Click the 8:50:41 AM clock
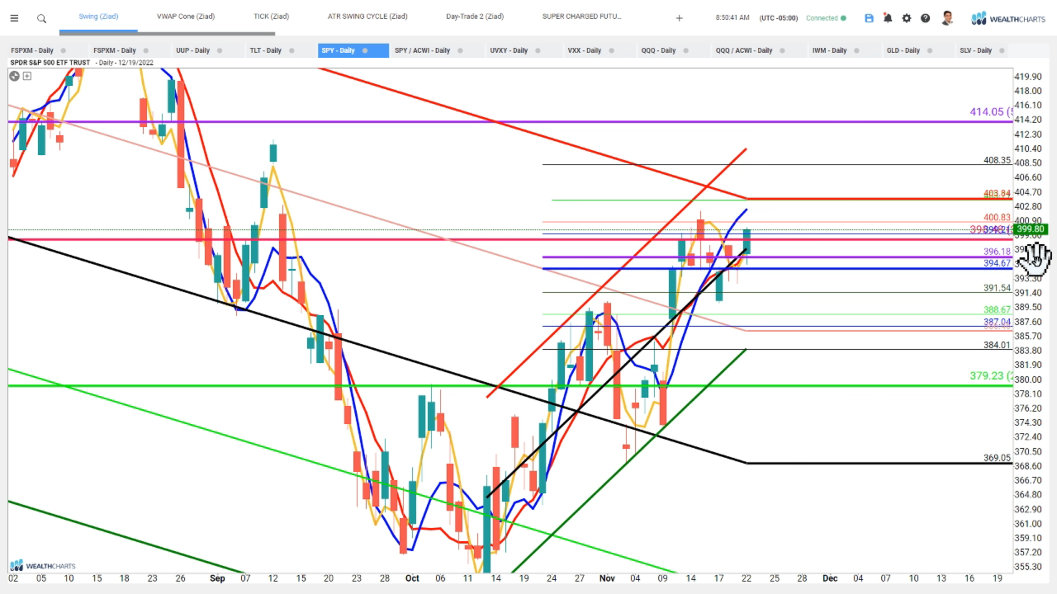 [732, 18]
